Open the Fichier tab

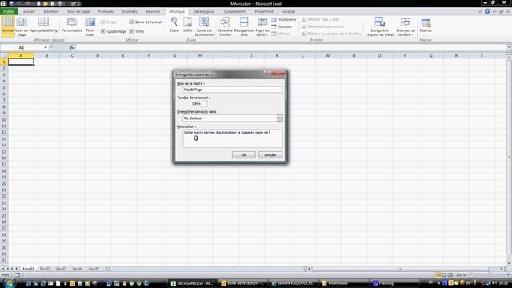pos(9,11)
